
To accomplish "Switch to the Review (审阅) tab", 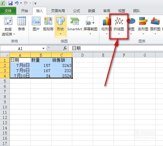I will coord(107,11).
